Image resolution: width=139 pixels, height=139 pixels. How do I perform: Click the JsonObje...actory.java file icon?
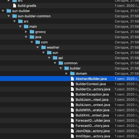(72, 131)
